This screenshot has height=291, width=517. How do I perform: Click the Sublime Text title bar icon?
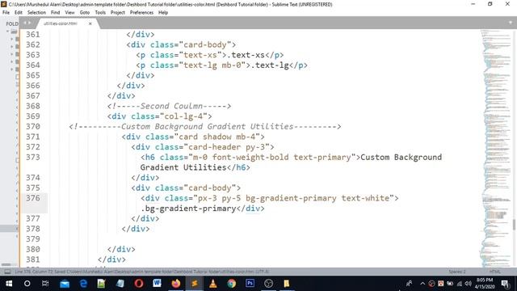point(4,4)
